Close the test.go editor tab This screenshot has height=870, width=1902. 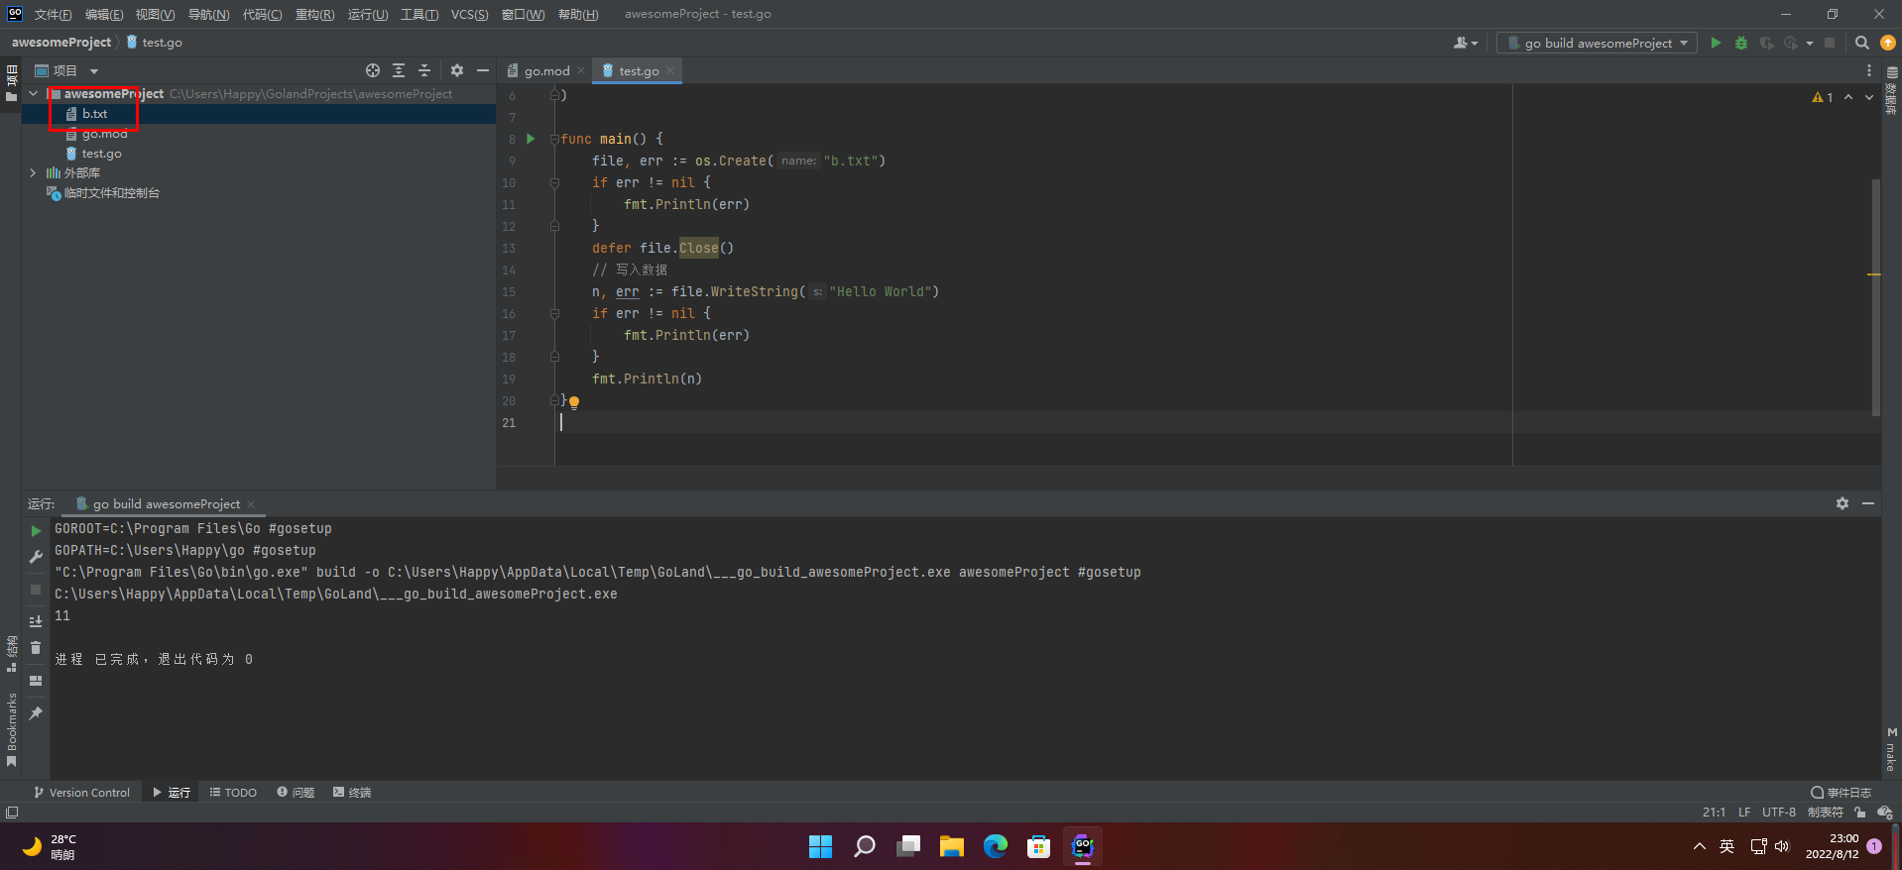tap(671, 70)
